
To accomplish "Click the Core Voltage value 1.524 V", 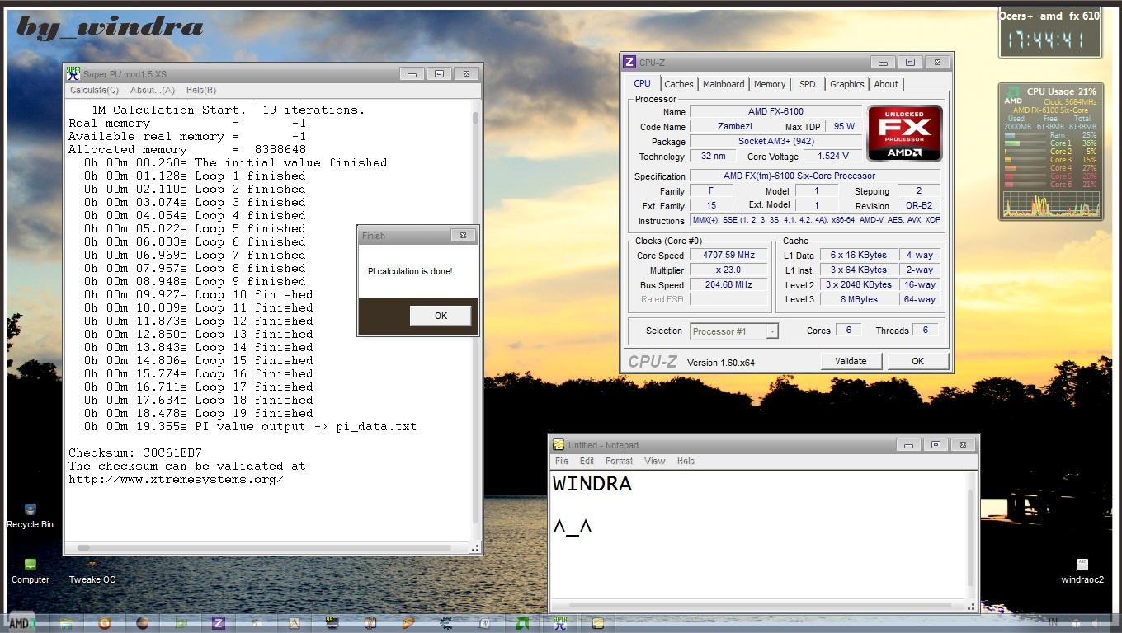I will pyautogui.click(x=832, y=157).
